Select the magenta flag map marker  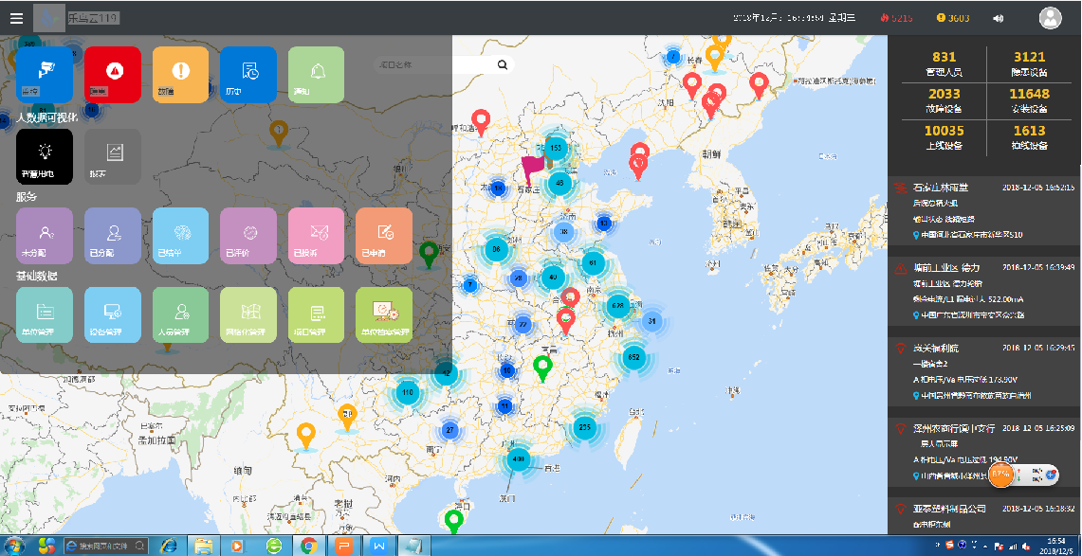pyautogui.click(x=533, y=170)
